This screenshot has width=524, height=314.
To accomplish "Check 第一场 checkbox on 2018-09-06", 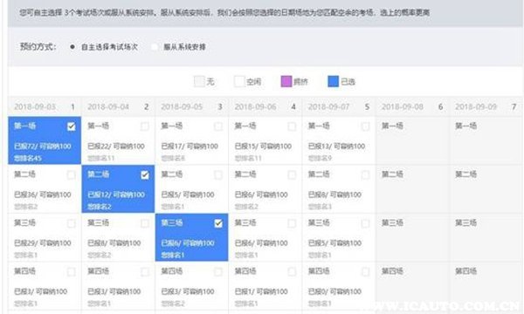I will [x=292, y=126].
